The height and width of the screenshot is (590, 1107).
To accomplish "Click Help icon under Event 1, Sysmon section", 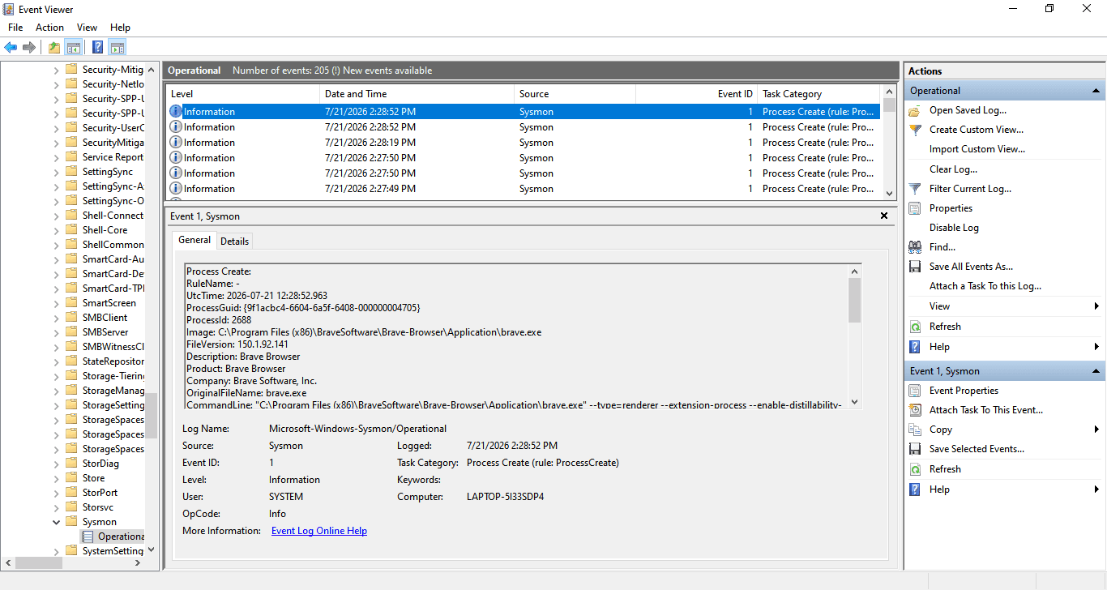I will tap(915, 490).
